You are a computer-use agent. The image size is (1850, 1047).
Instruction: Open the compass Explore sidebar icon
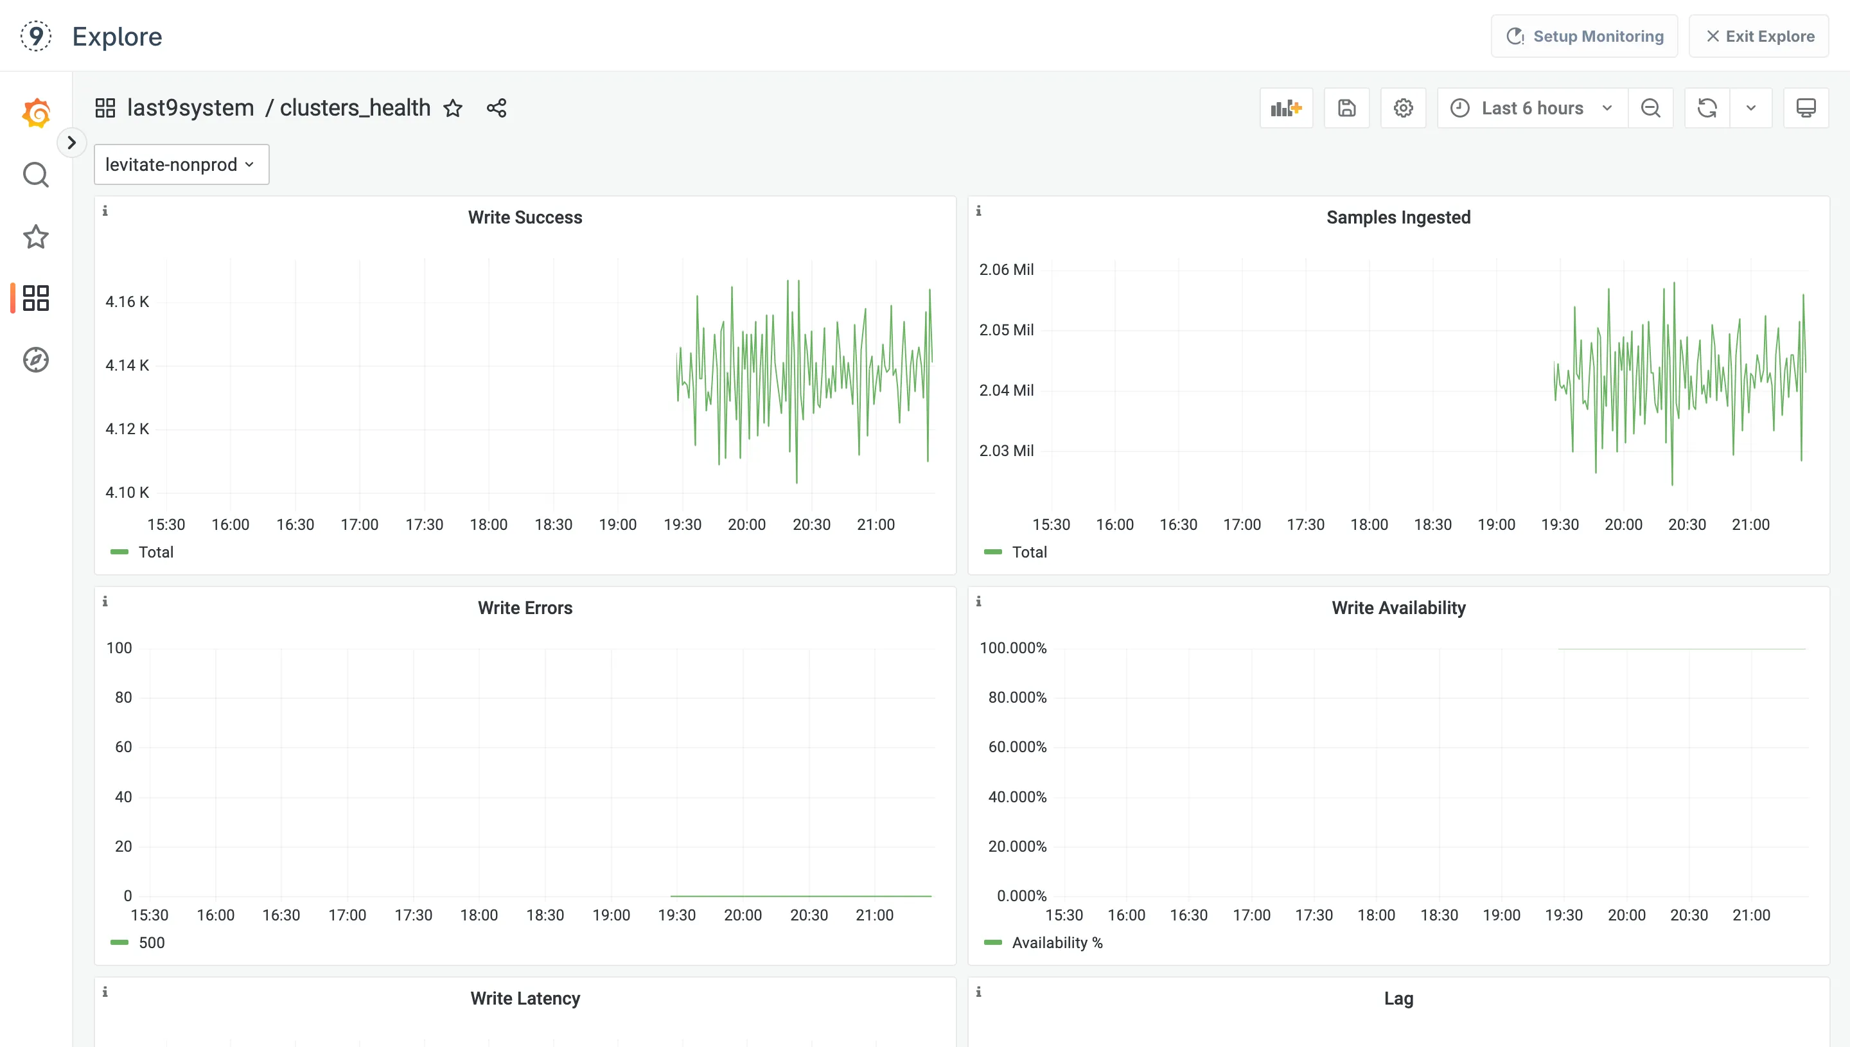coord(35,360)
